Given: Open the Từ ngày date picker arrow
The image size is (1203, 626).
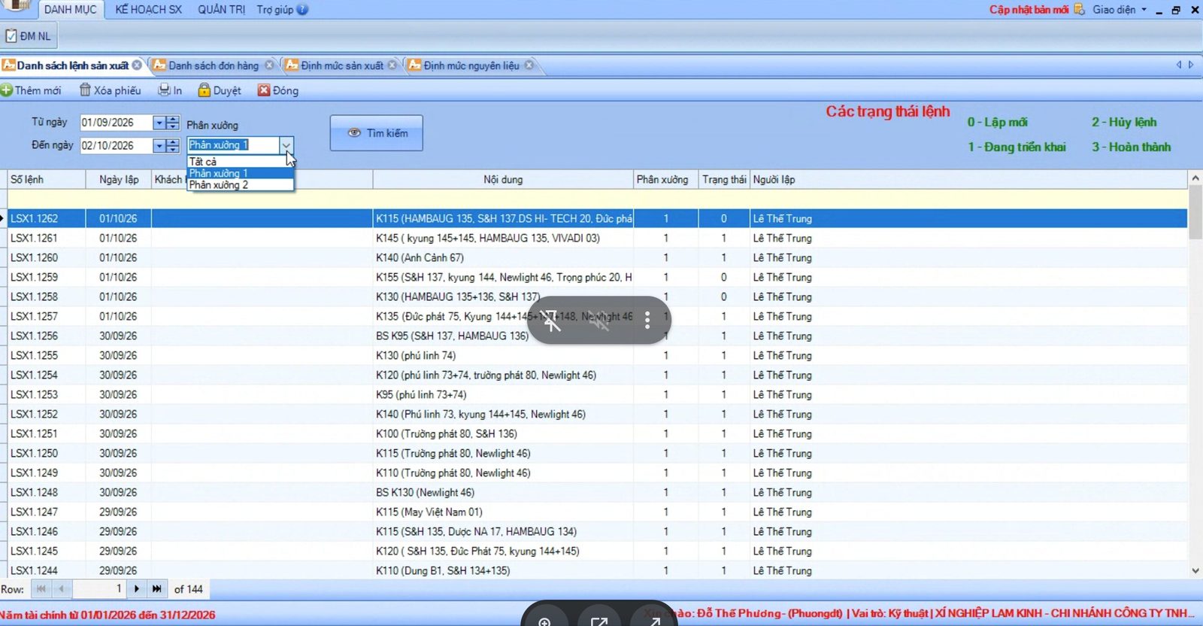Looking at the screenshot, I should point(159,123).
